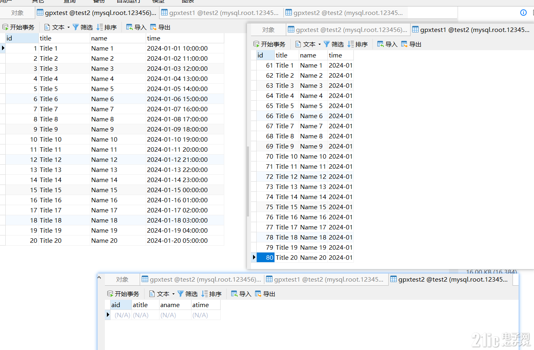Select gpxtest1 tab in the gpxtest1 window

472,30
